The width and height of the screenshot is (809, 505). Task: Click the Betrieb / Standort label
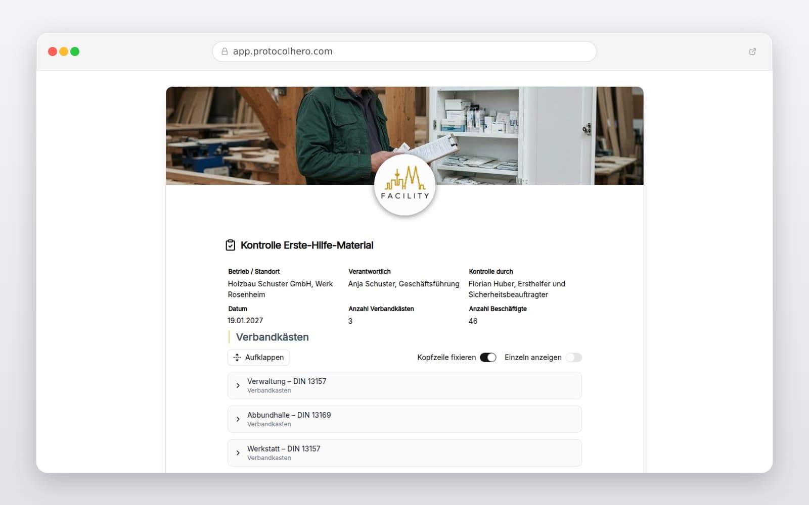coord(254,272)
